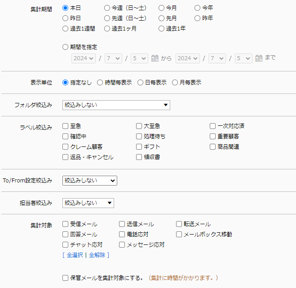Open the start date calendar picker icon
This screenshot has height=288, width=296.
pos(155,58)
